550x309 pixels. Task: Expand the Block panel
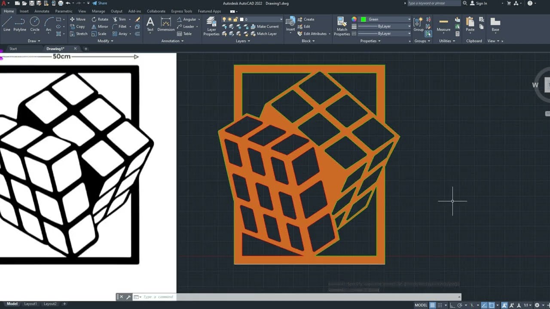point(308,41)
